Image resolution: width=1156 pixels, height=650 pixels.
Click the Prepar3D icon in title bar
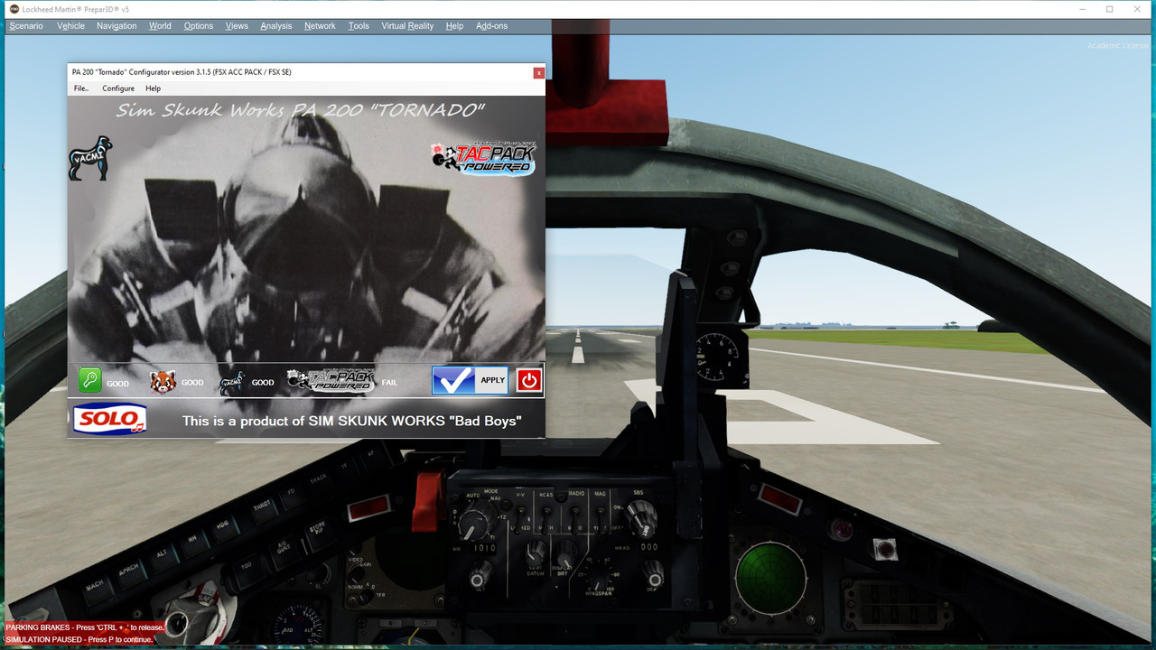pyautogui.click(x=14, y=9)
